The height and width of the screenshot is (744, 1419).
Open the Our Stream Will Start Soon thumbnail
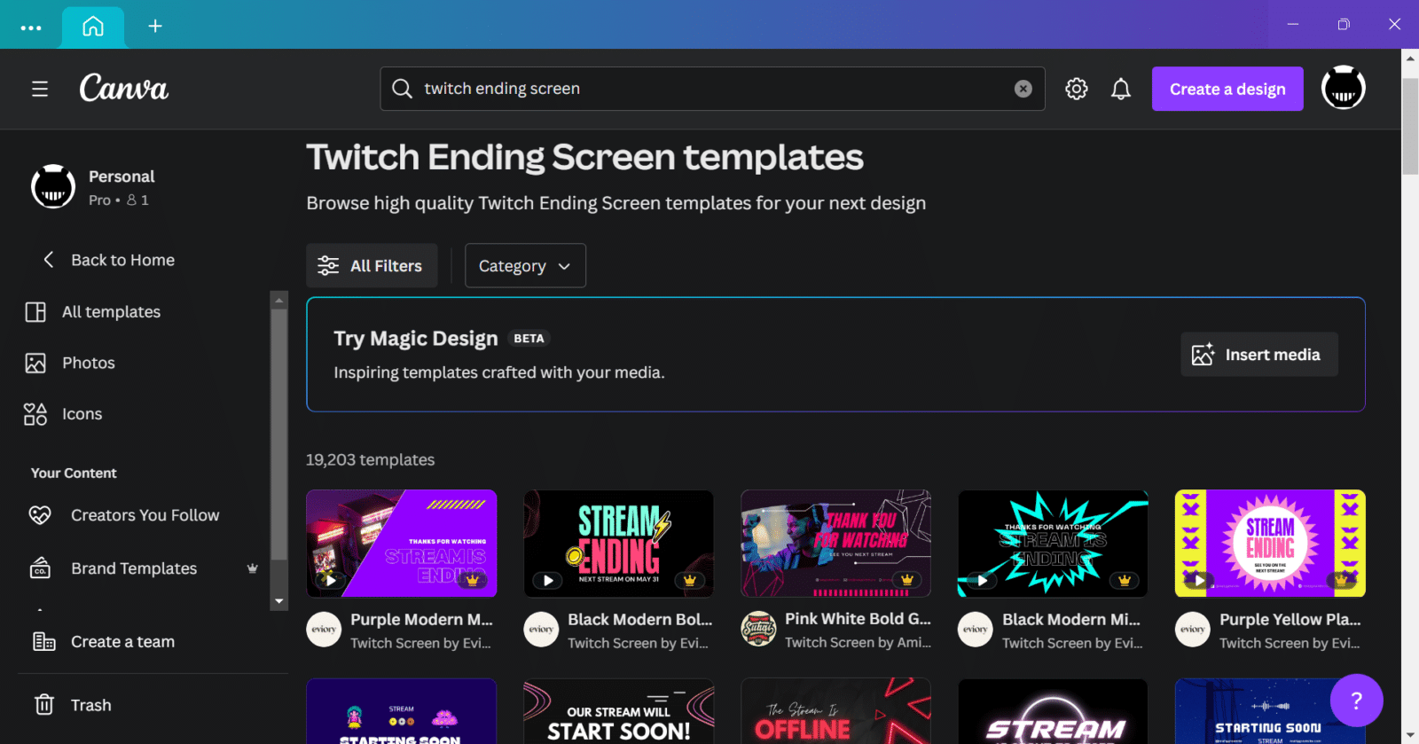(x=619, y=711)
